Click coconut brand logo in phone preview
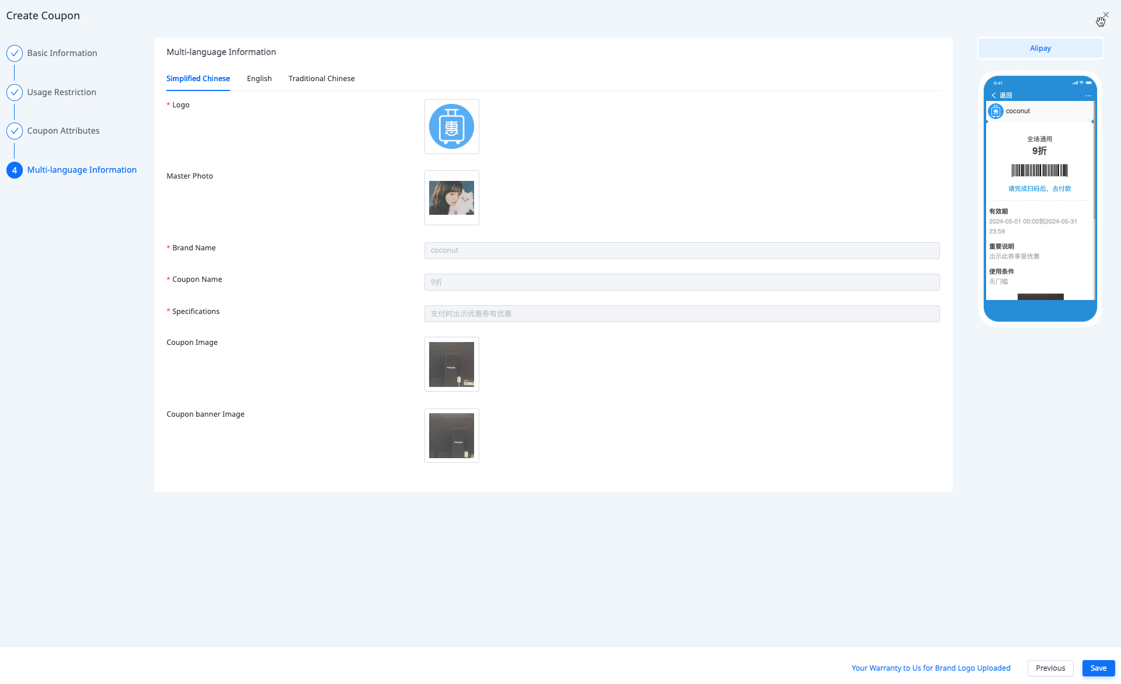Viewport: 1121px width, 684px height. coord(995,111)
